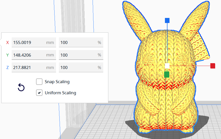Edit the Z size field showing 217.8821 mm

(x=34, y=67)
